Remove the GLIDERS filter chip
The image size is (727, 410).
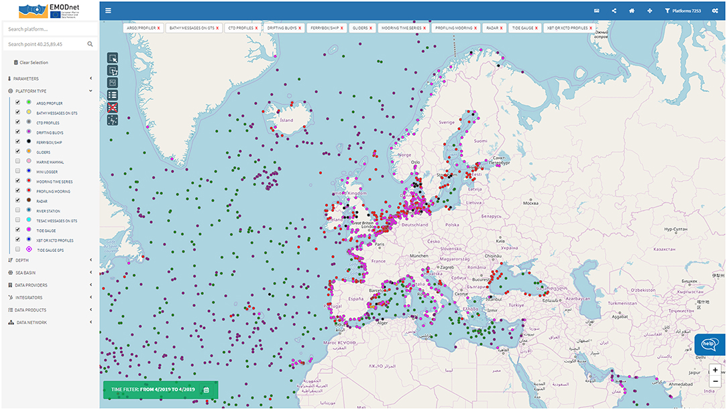tap(371, 28)
